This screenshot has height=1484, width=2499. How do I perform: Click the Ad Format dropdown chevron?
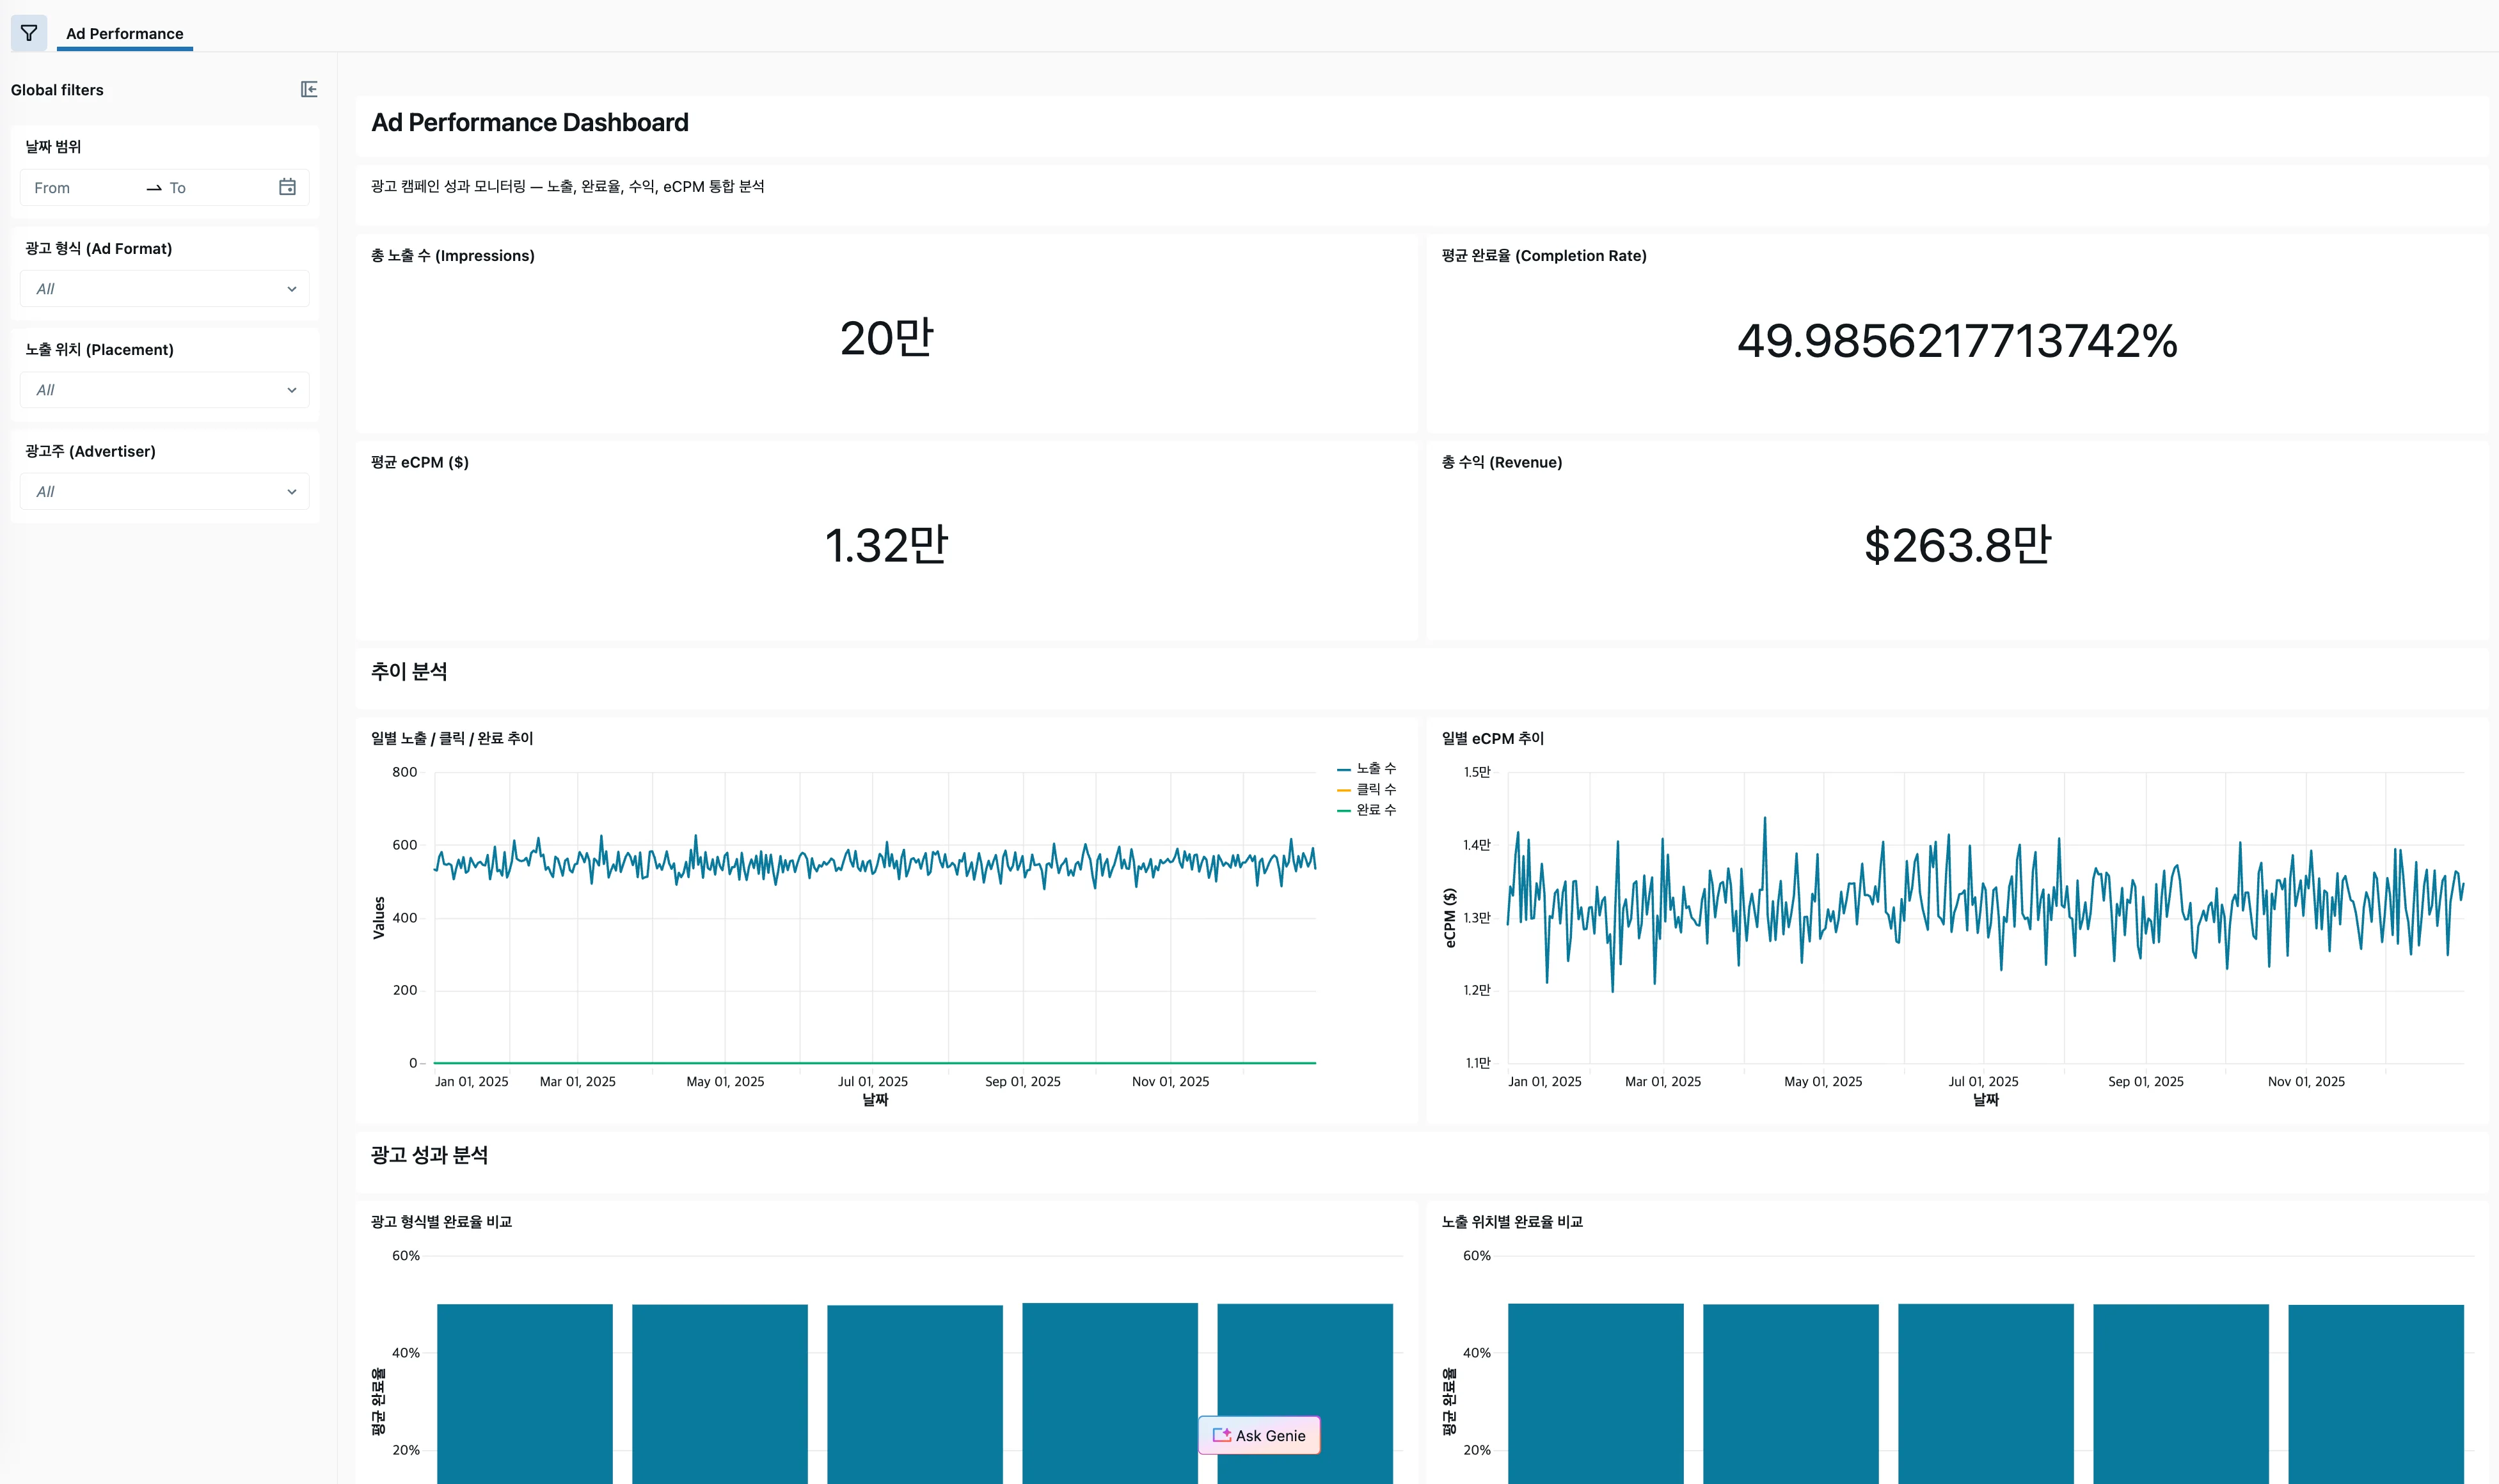click(292, 289)
